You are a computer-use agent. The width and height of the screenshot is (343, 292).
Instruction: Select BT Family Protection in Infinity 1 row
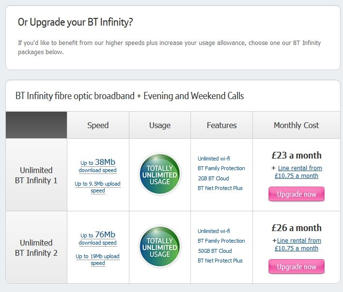coord(221,168)
